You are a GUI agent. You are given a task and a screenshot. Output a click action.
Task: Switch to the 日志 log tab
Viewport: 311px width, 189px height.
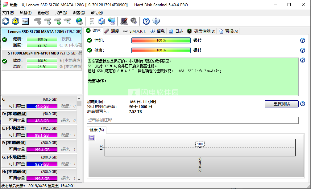pos(176,31)
